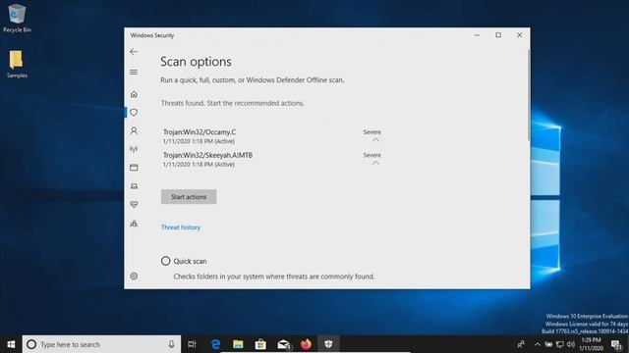Open the Action Center notifications icon
Screen dimensions: 629x353
tap(616, 344)
